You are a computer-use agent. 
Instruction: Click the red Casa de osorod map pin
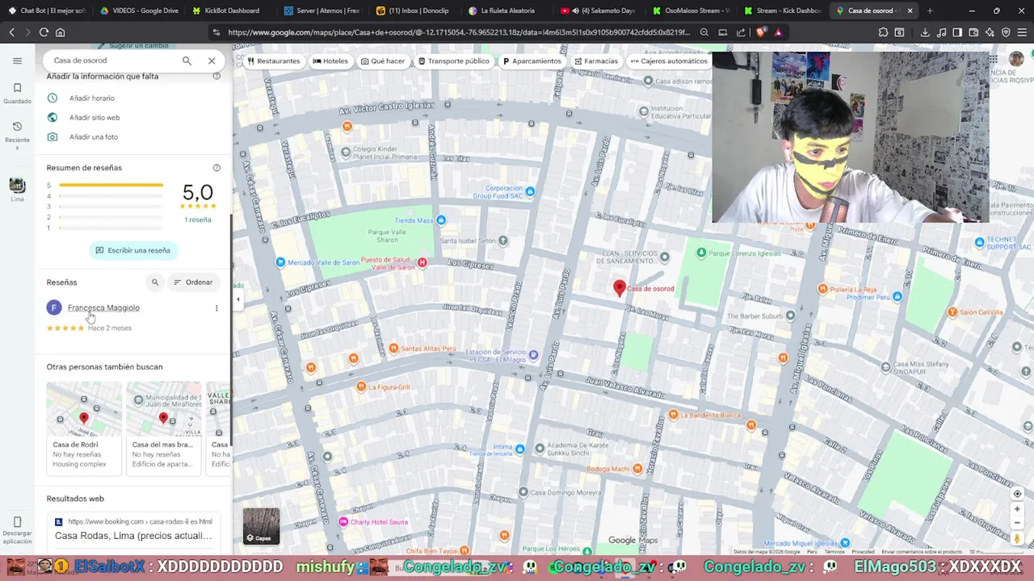pos(620,287)
